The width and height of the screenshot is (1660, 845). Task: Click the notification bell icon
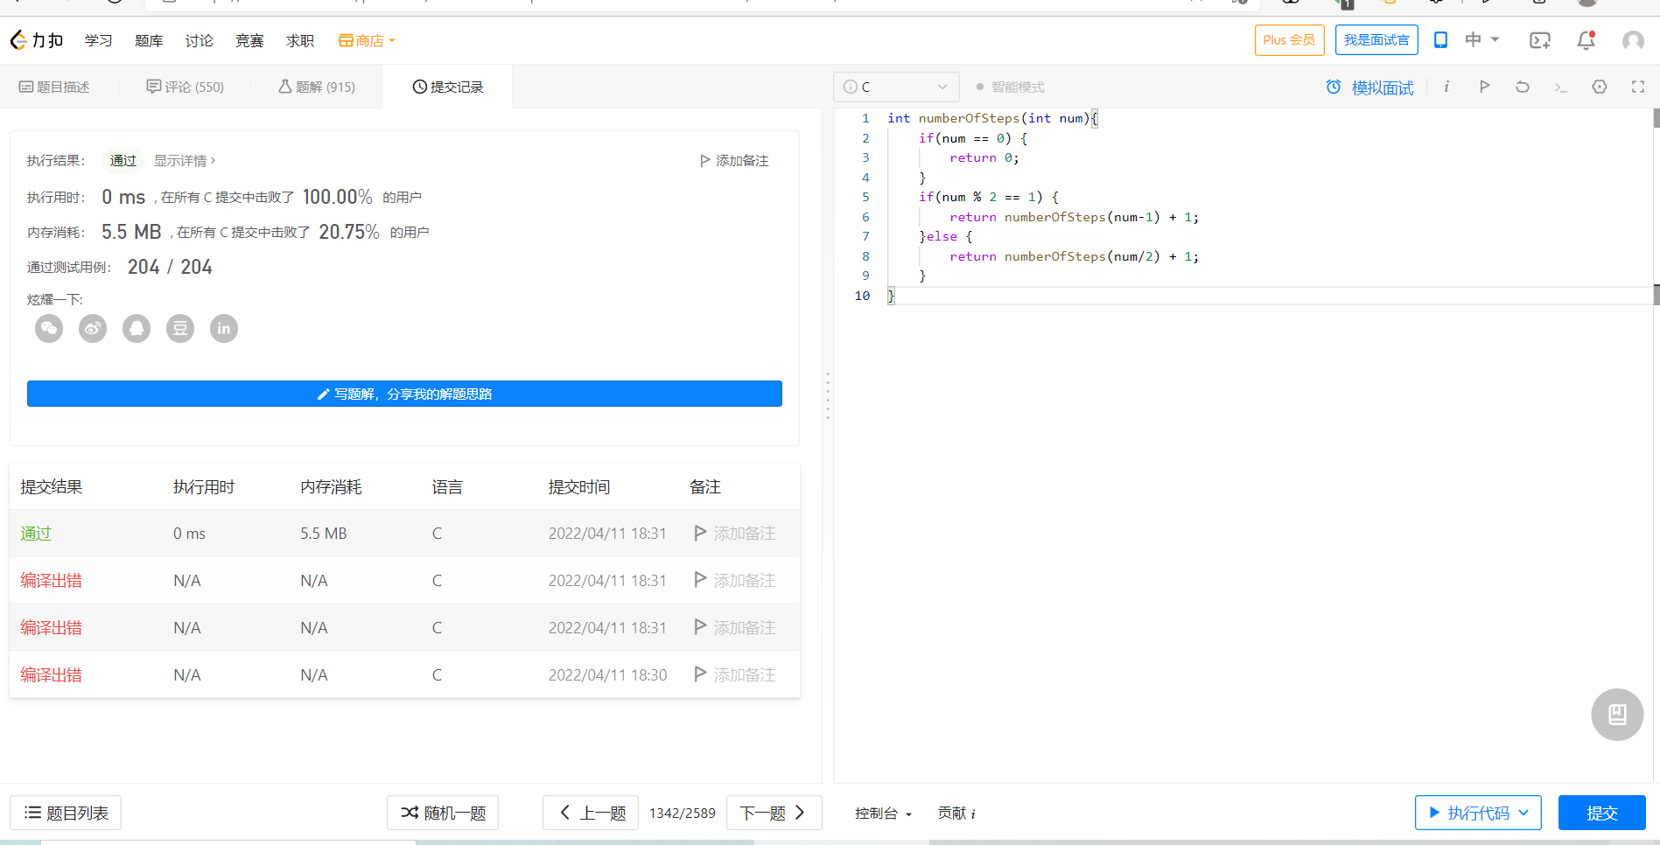click(1586, 40)
